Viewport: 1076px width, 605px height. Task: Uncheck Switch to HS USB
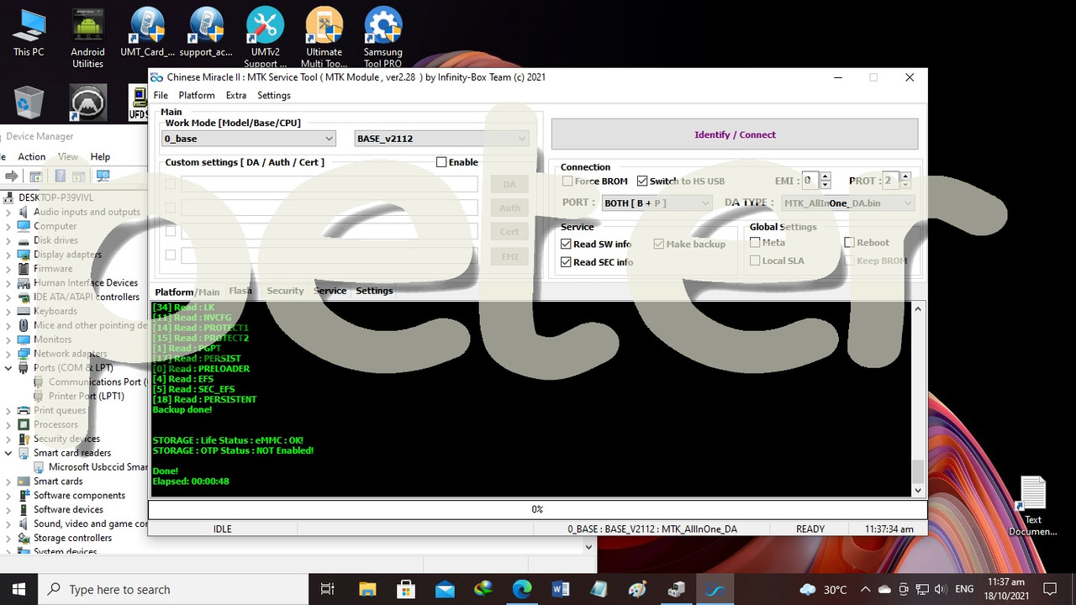pos(642,181)
